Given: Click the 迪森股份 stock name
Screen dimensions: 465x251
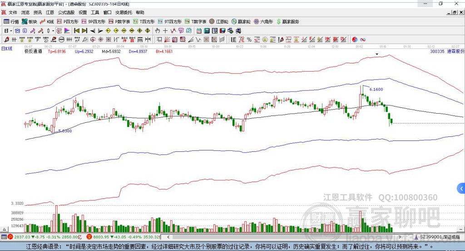Looking at the screenshot, I should click(455, 52).
